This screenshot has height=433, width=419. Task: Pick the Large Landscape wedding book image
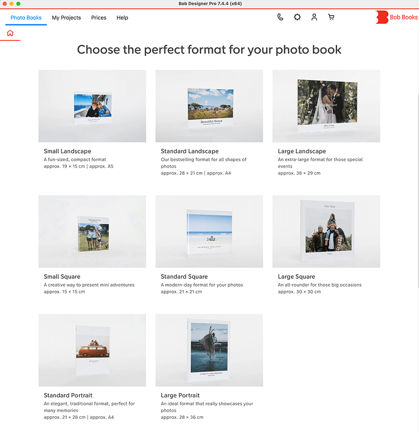[x=326, y=106]
